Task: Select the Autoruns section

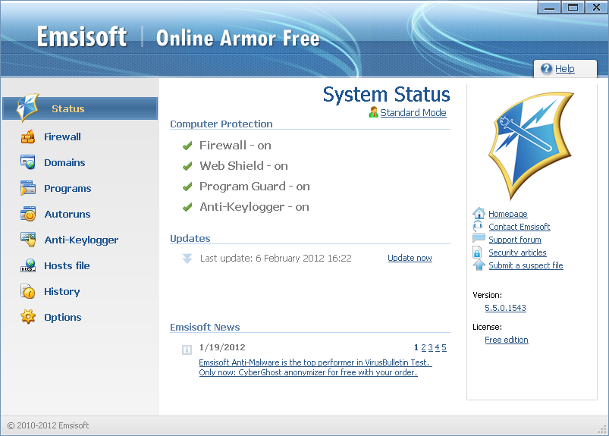Action: [67, 214]
